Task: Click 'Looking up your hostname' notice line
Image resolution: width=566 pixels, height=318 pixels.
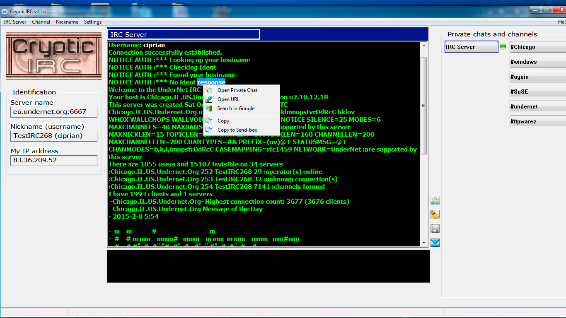Action: pyautogui.click(x=179, y=60)
